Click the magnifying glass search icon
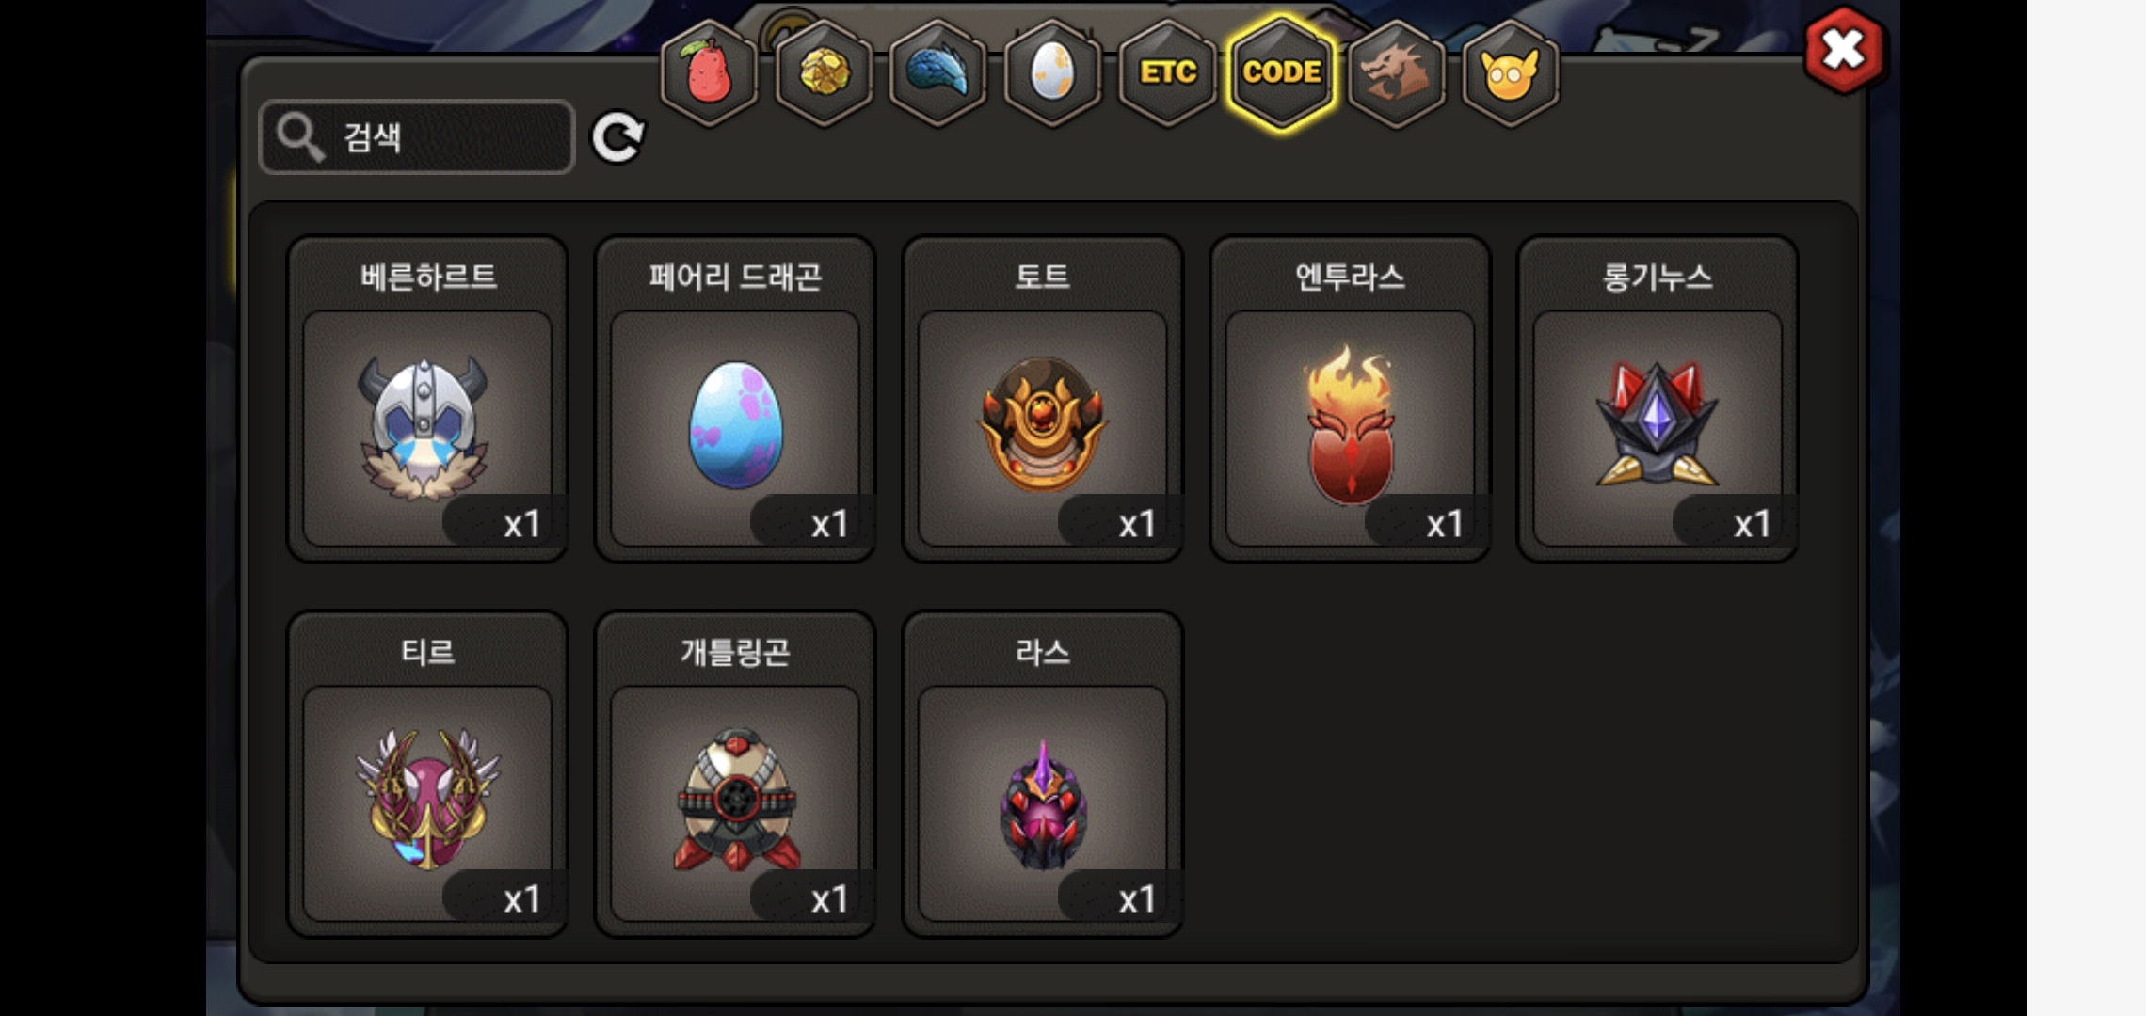This screenshot has height=1016, width=2146. coord(300,137)
